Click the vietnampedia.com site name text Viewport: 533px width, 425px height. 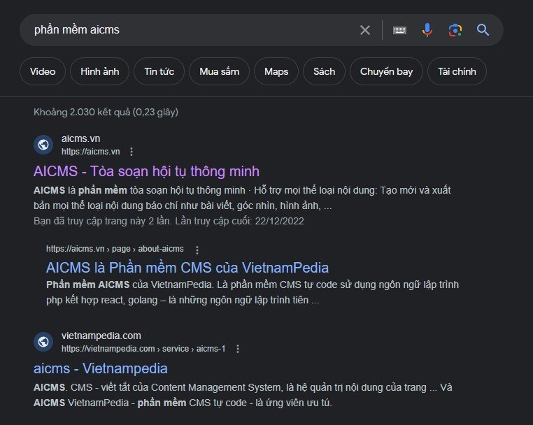pos(101,336)
